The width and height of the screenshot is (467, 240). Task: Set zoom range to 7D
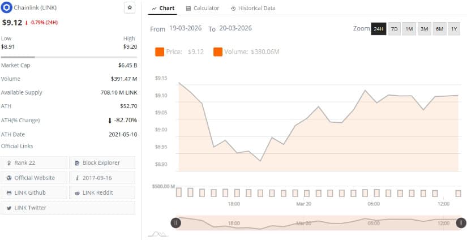point(395,29)
